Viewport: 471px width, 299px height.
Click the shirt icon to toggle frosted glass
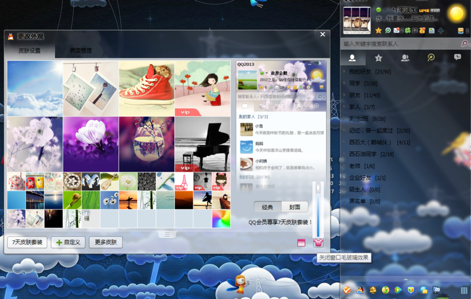318,242
